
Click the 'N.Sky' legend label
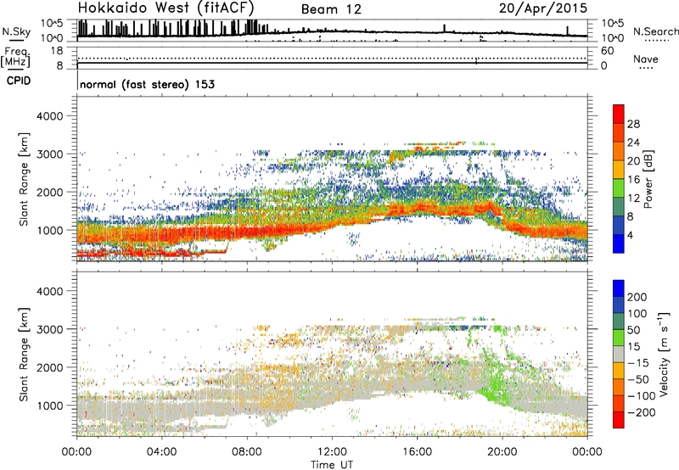[16, 31]
